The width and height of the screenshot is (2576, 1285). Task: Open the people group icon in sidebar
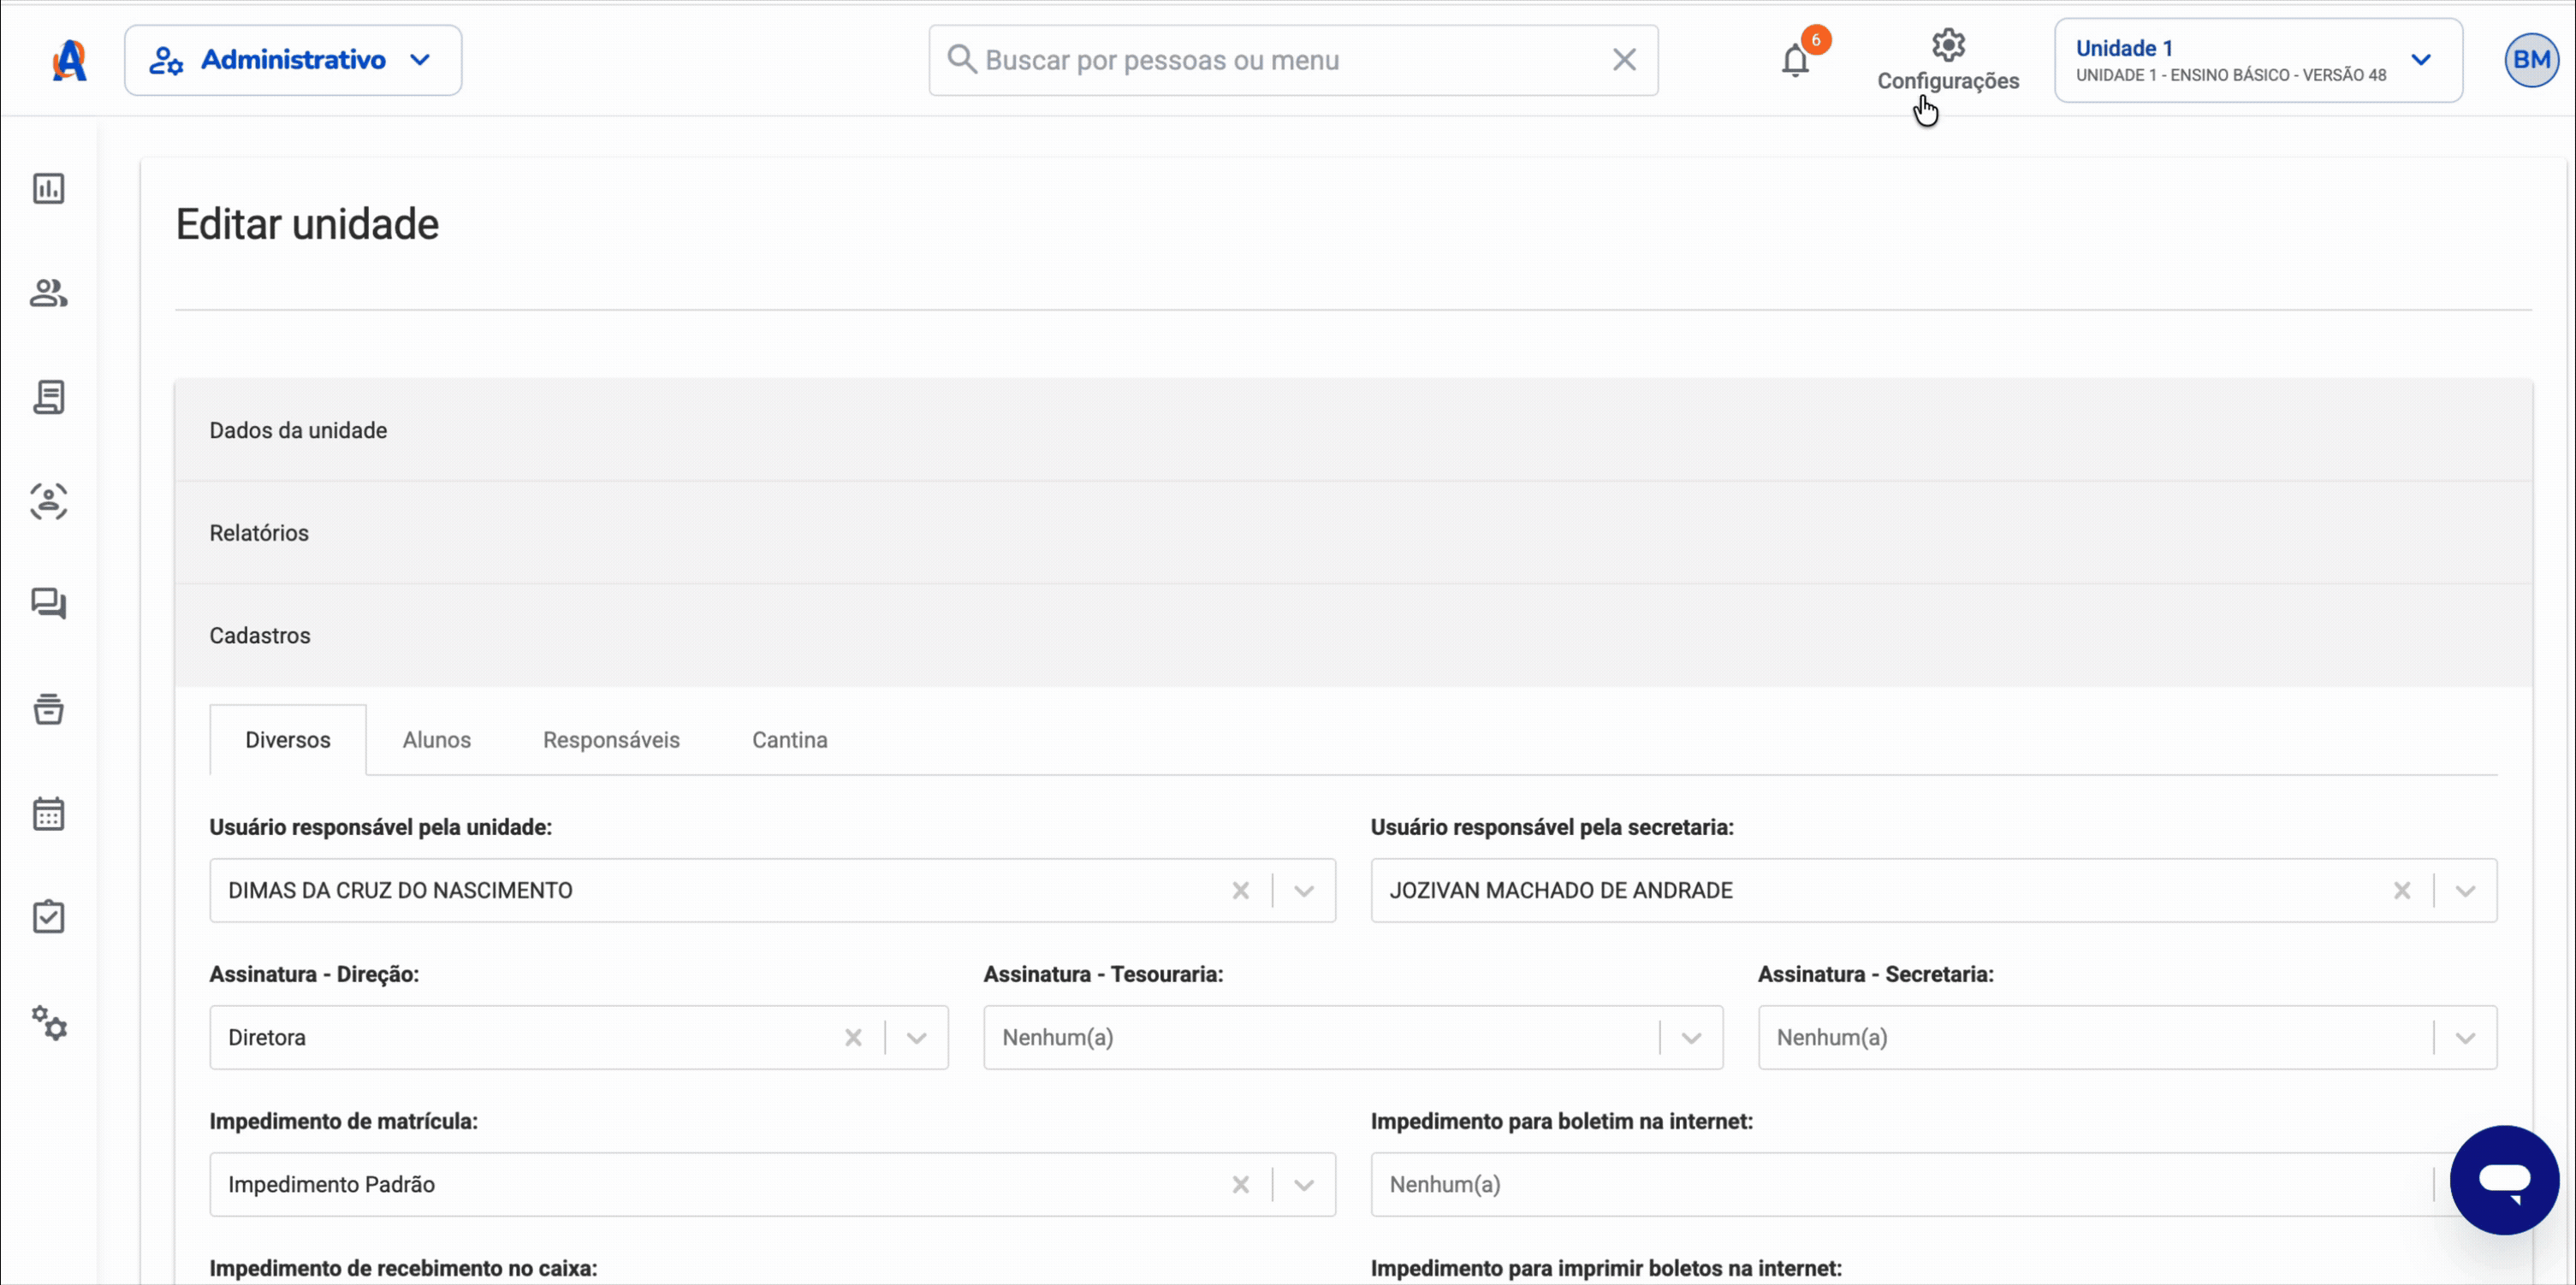pos(48,293)
